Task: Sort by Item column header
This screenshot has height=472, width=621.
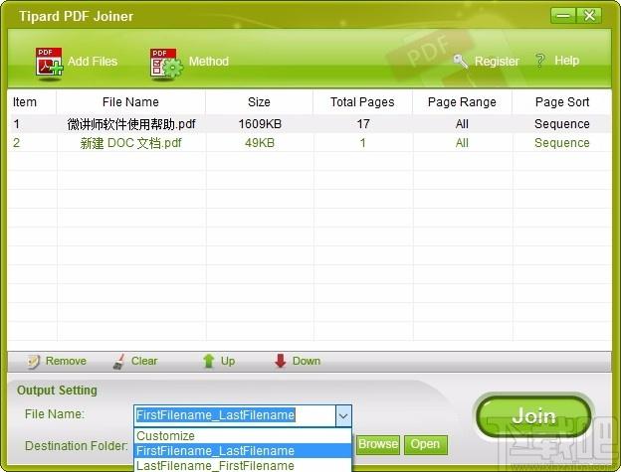Action: tap(32, 102)
